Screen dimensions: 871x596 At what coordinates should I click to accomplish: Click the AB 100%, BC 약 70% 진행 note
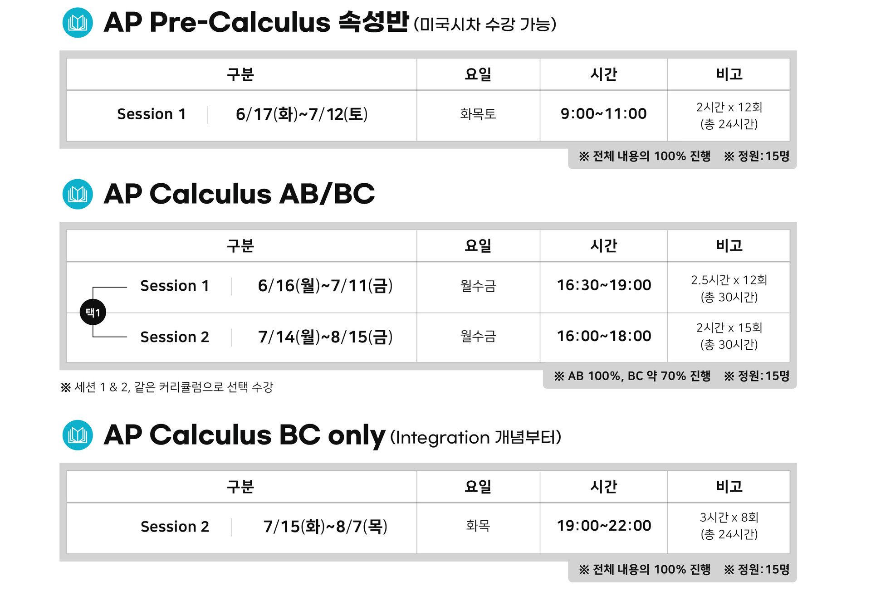coord(632,376)
